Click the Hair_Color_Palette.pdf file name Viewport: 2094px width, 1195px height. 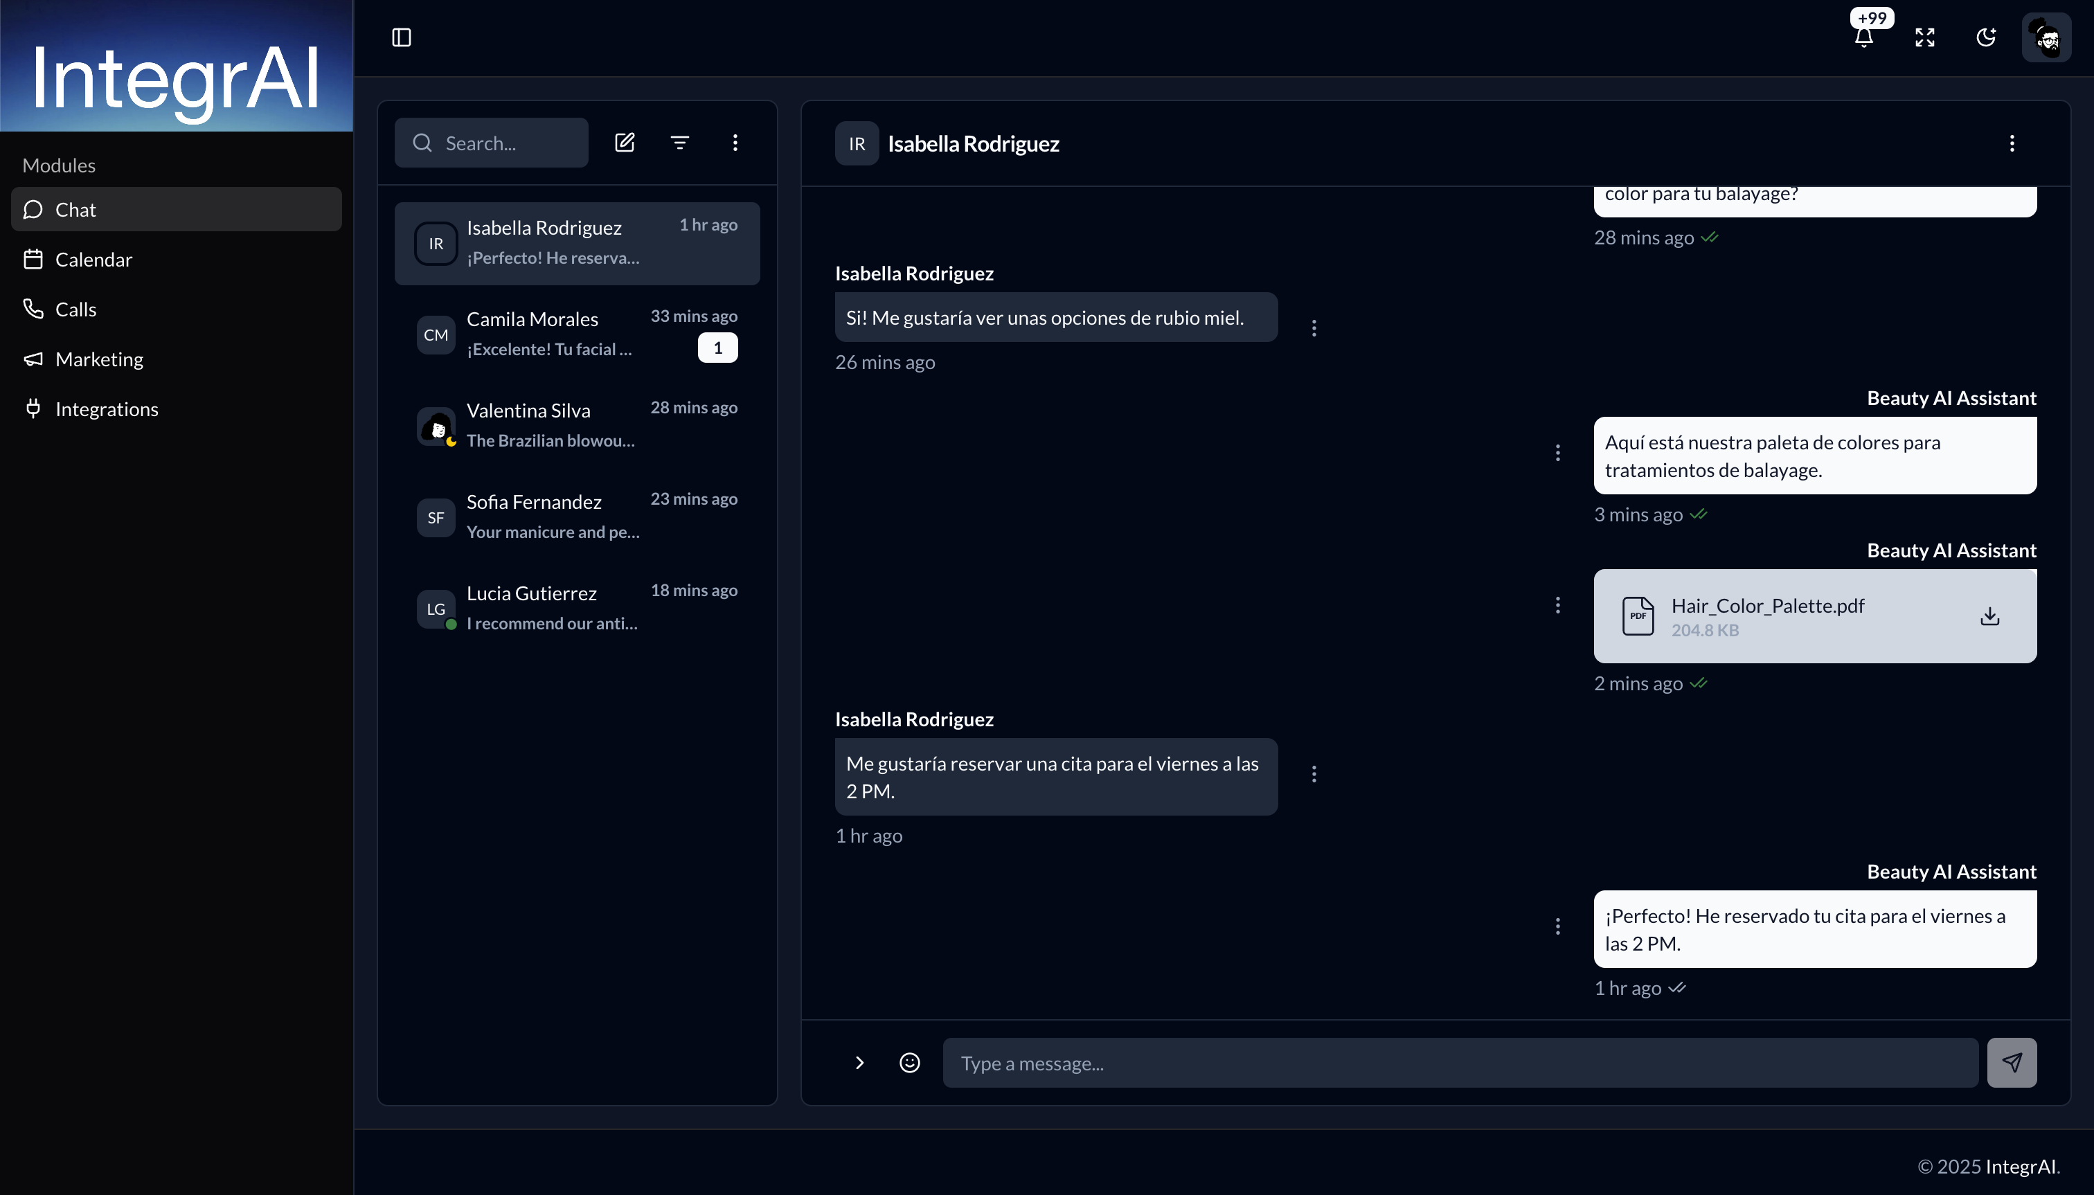(1768, 606)
